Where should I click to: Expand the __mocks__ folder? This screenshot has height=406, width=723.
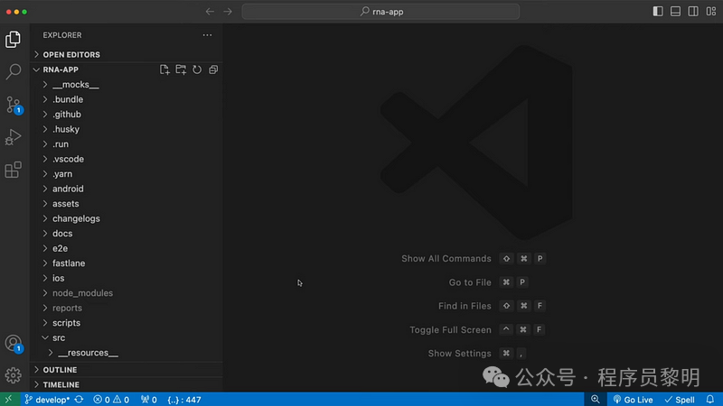[x=127, y=85]
